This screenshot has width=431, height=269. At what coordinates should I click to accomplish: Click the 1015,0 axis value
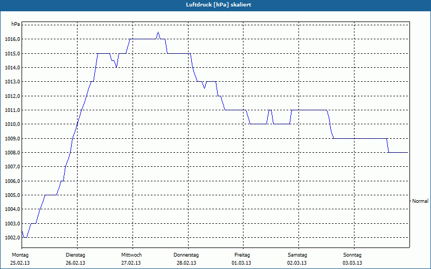pos(12,53)
